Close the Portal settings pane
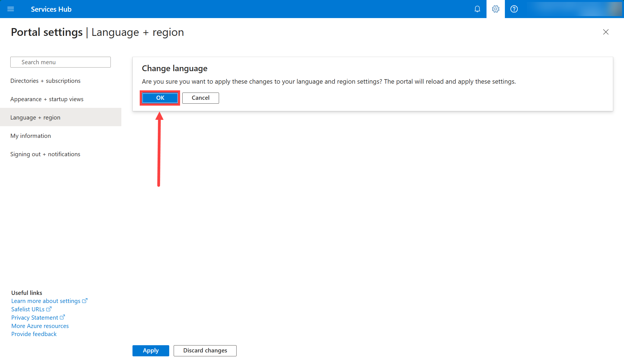The image size is (624, 363). coord(606,32)
